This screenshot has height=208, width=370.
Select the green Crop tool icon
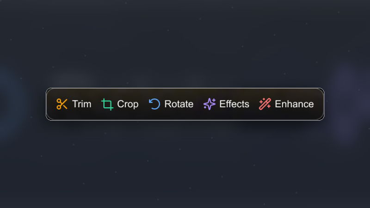pyautogui.click(x=107, y=104)
